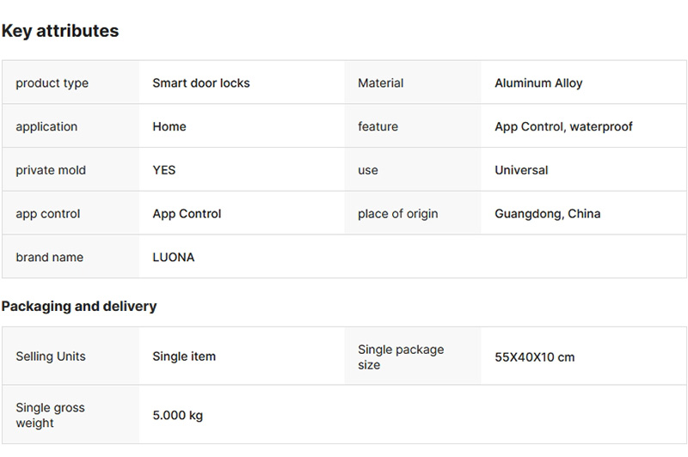Click the "LUONA" brand name value

click(174, 257)
